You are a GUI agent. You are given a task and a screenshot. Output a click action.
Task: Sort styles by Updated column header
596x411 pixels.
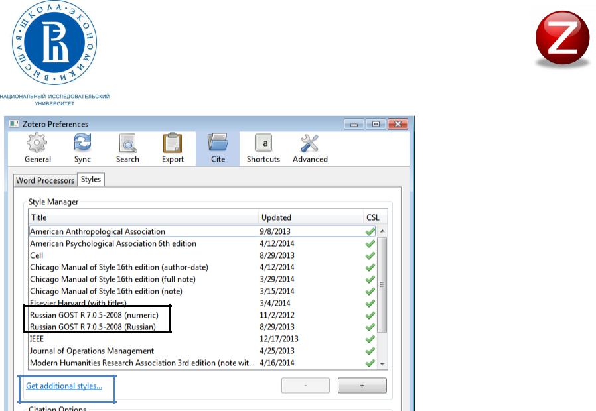click(311, 217)
